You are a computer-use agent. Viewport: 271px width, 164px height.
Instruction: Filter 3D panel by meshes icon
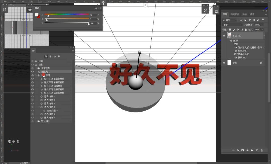click(x=50, y=57)
